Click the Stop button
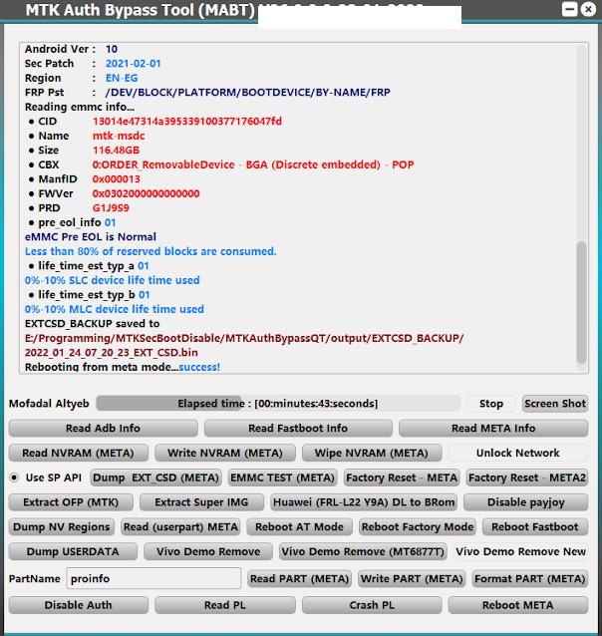The height and width of the screenshot is (636, 602). (x=490, y=404)
